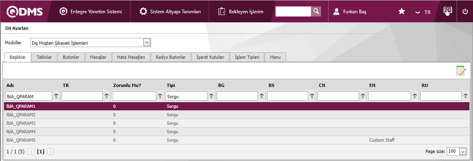Image resolution: width=473 pixels, height=161 pixels.
Task: Click the search magnifier icon in header
Action: coord(316,11)
